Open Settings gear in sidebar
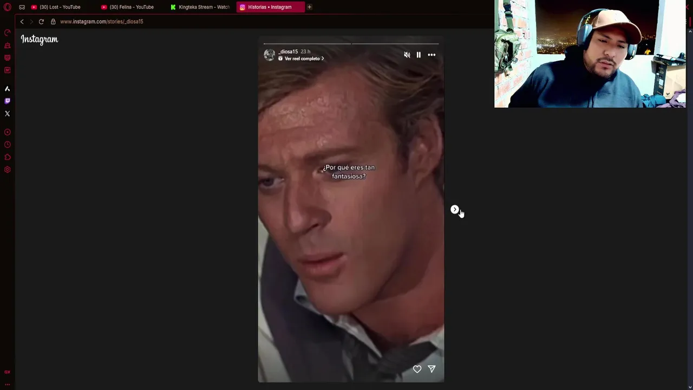Image resolution: width=693 pixels, height=390 pixels. (7, 170)
